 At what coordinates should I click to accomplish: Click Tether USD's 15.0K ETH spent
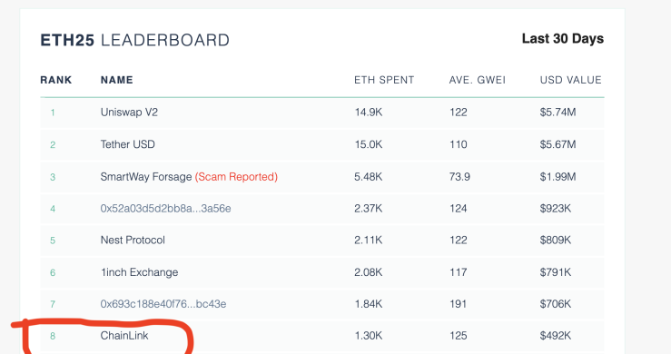pyautogui.click(x=368, y=144)
